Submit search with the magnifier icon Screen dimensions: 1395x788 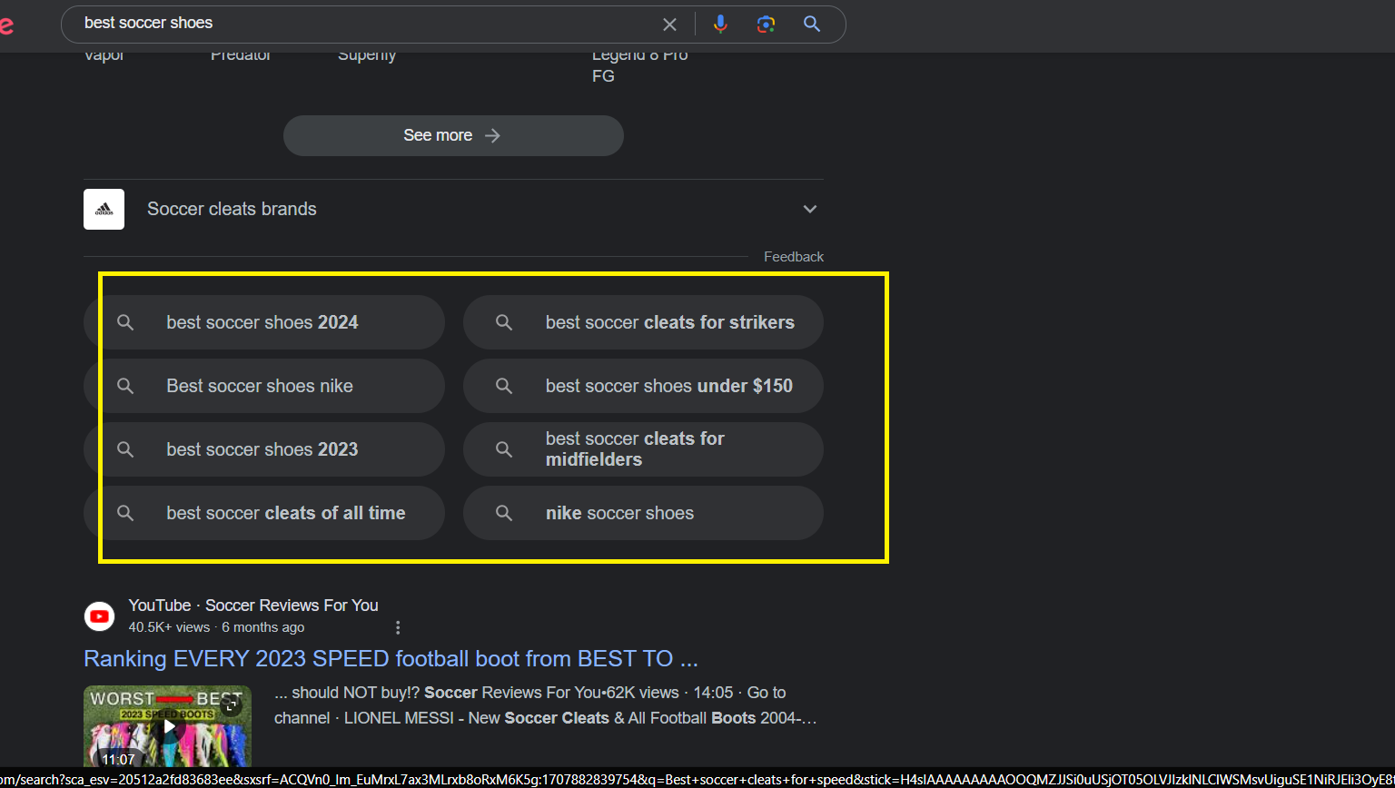pyautogui.click(x=812, y=25)
